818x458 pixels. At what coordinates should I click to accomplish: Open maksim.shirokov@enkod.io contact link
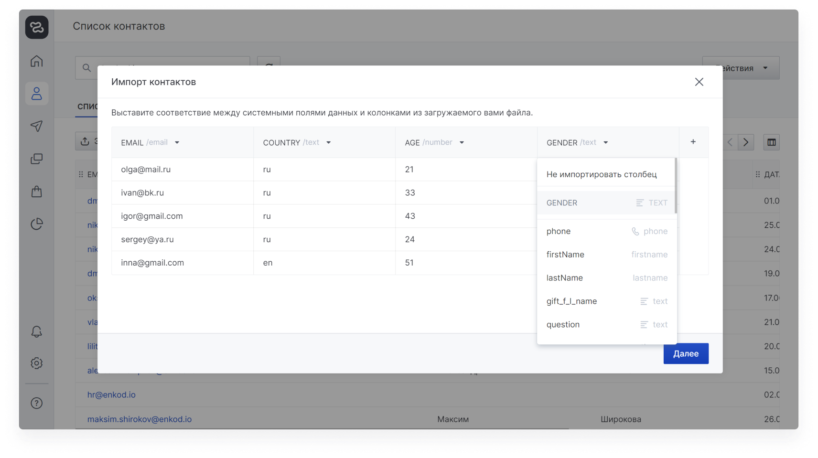coord(140,419)
